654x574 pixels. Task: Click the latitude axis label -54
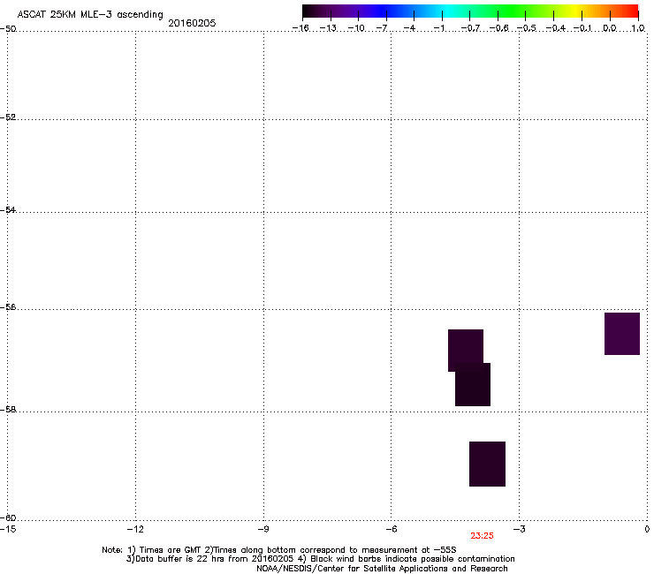pyautogui.click(x=8, y=209)
